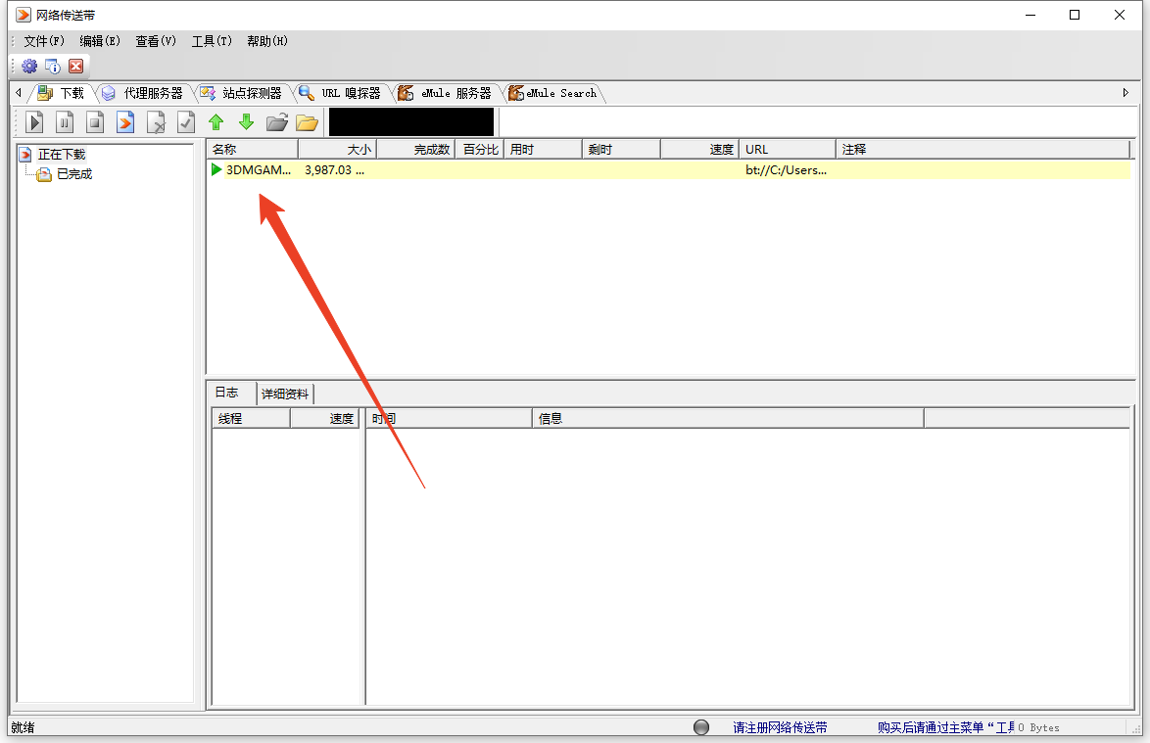Click the gray status indicator circle in status bar
The image size is (1150, 743).
tap(701, 727)
